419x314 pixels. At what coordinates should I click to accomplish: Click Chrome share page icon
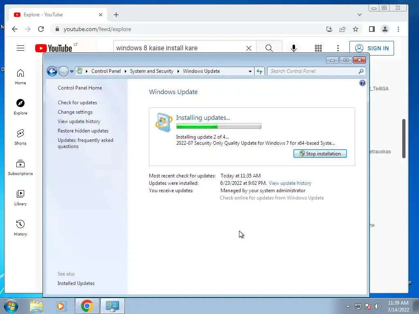click(x=342, y=29)
